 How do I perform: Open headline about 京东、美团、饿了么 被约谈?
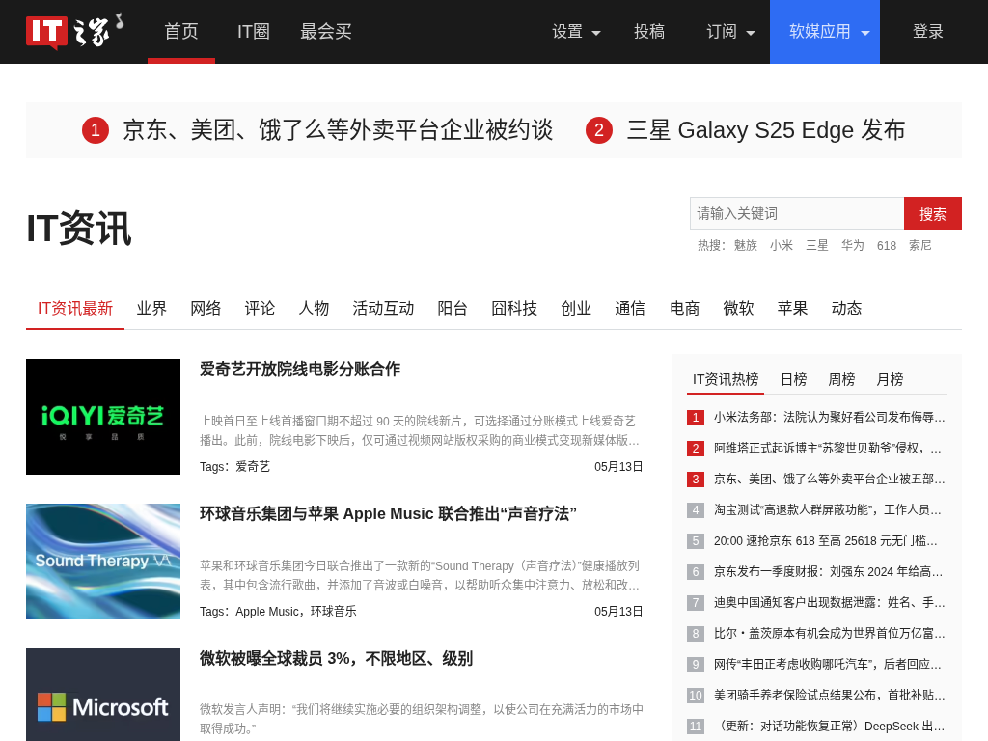338,130
